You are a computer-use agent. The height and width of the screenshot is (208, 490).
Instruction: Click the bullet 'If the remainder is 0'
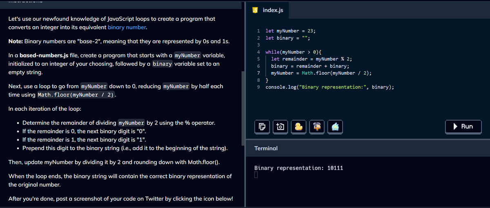coord(84,131)
